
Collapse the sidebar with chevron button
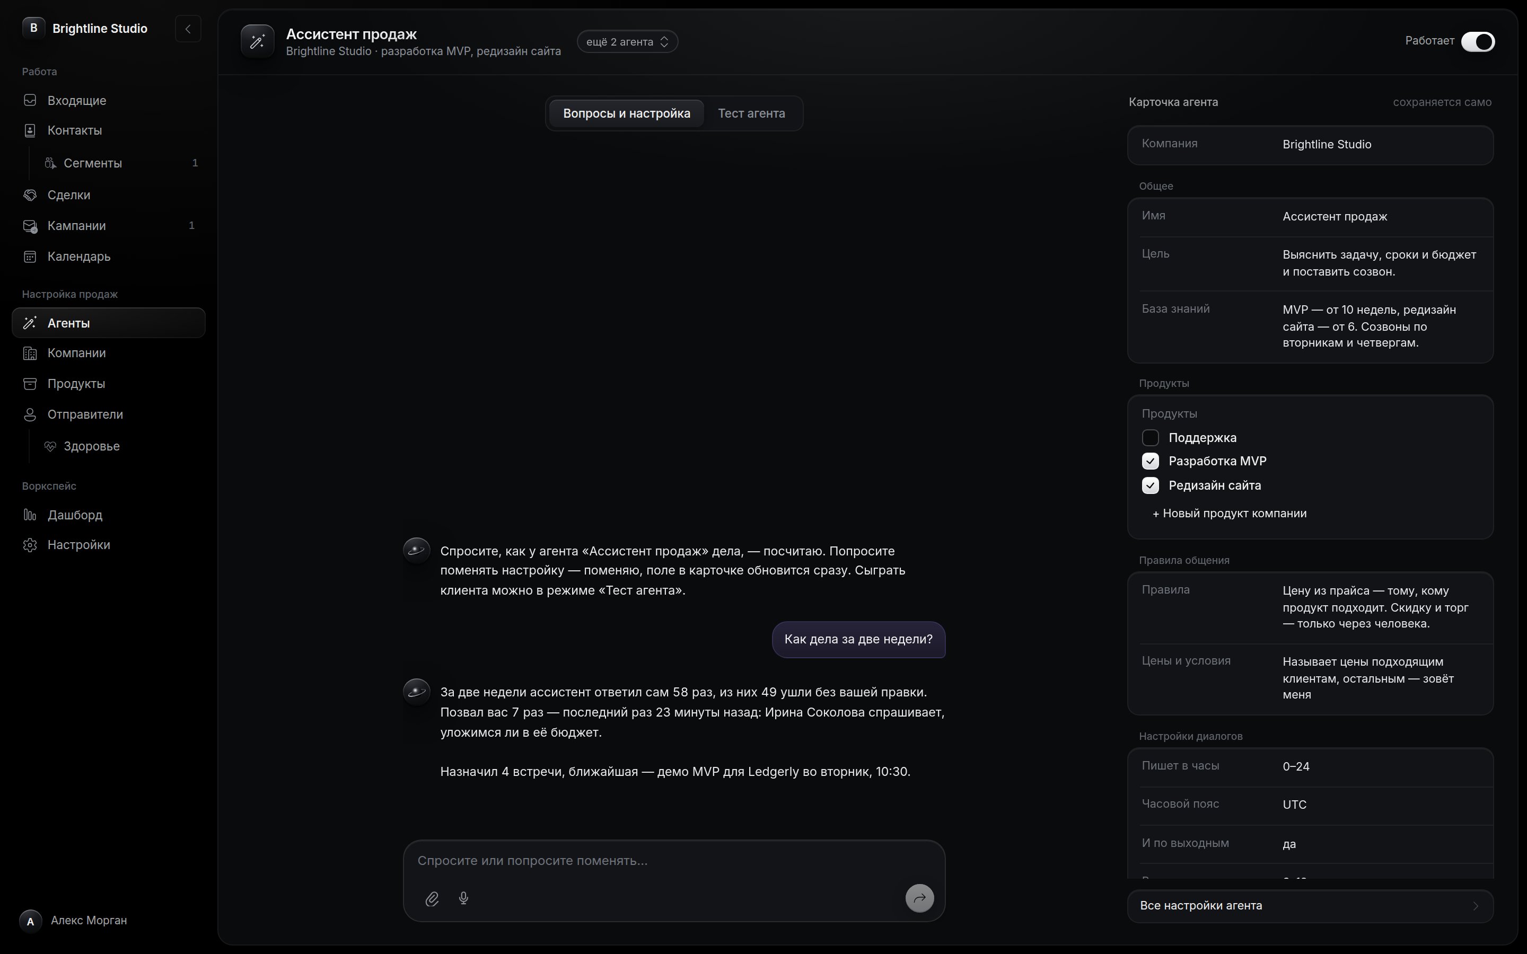coord(188,29)
